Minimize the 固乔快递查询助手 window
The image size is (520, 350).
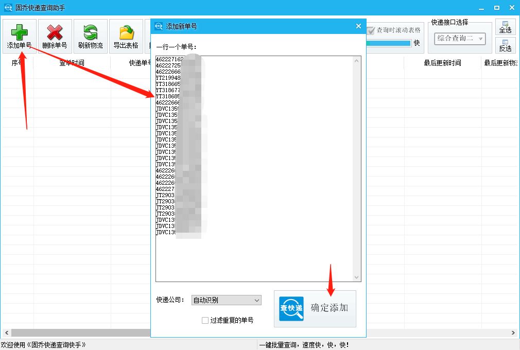click(x=481, y=8)
